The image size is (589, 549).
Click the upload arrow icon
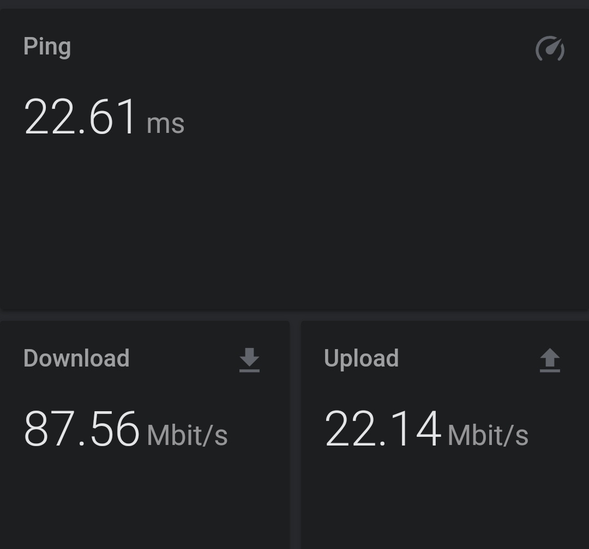coord(550,360)
